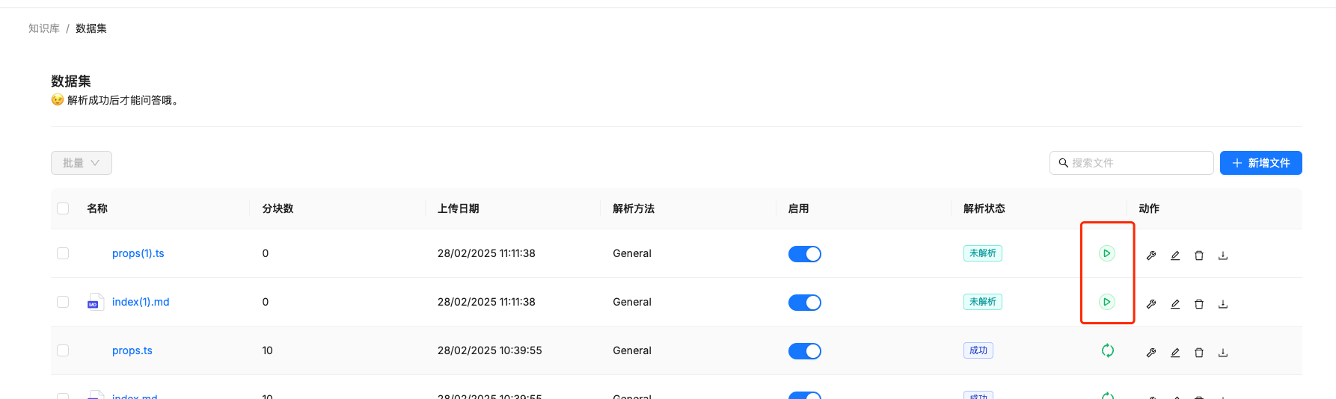The image size is (1336, 399).
Task: Click the 启用 column header
Action: pos(799,208)
